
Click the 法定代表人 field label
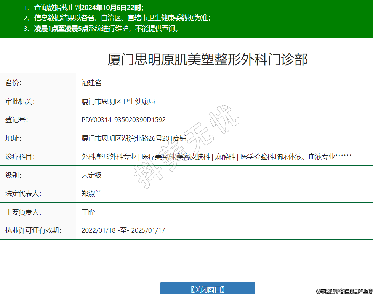(x=23, y=194)
